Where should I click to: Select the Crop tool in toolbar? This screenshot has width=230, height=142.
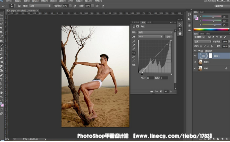click(1, 32)
